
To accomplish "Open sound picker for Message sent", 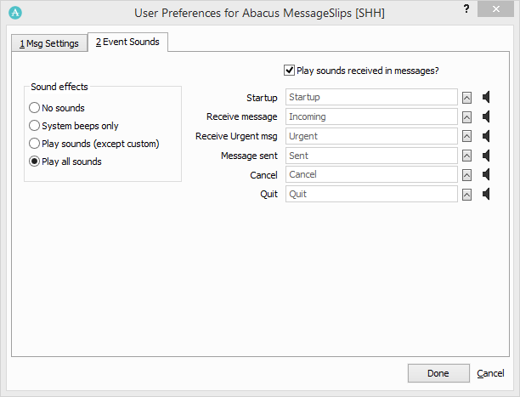I will click(467, 156).
